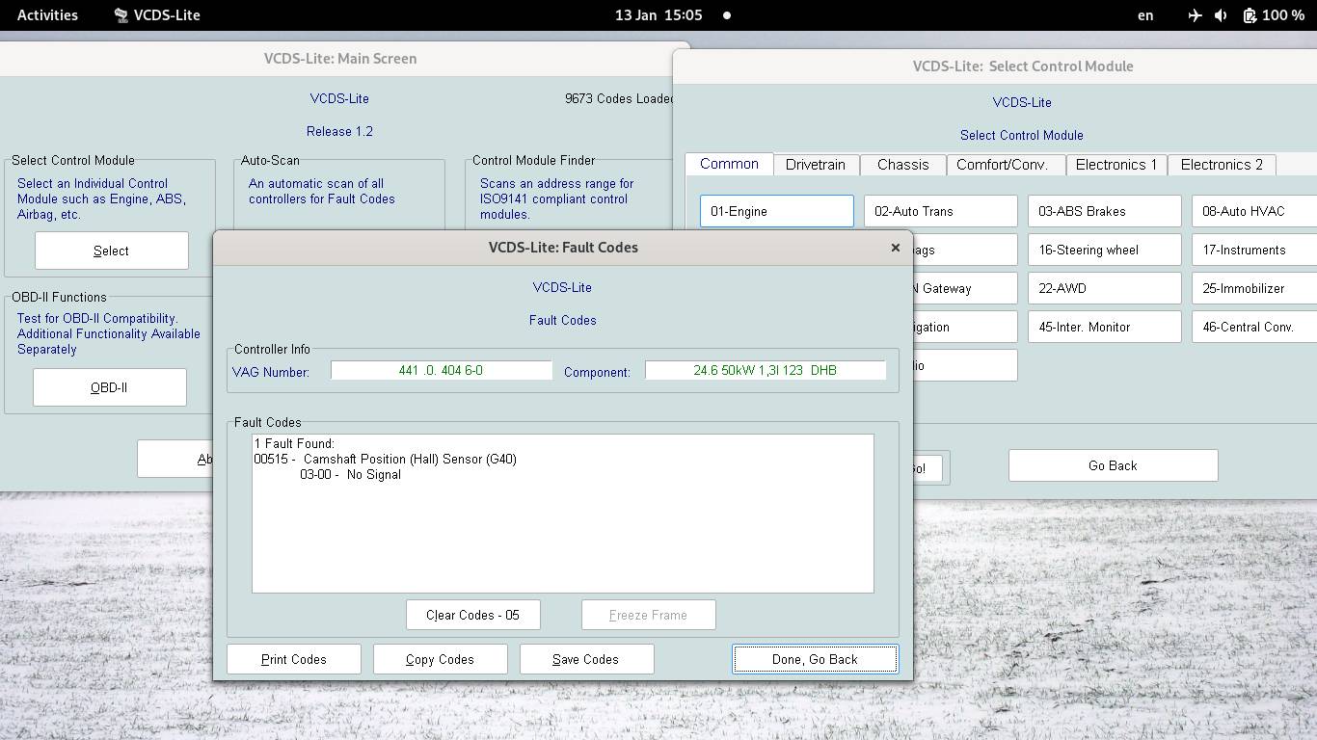Switch to Electronics 2 tab
Screen dimensions: 1317x740
click(1222, 165)
